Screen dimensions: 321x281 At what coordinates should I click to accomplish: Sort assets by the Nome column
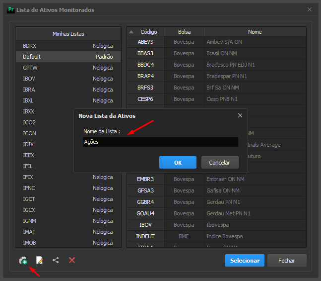[x=255, y=32]
